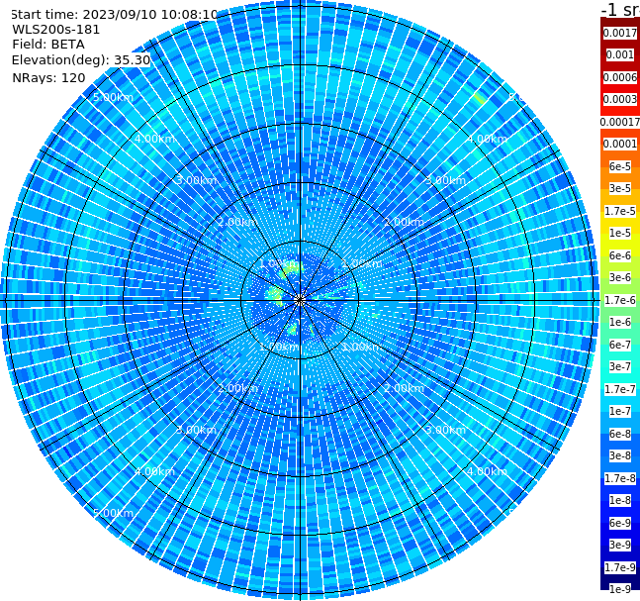Click the 1.7e-9 colorbar label
Viewport: 640px width, 601px height.
pos(620,567)
